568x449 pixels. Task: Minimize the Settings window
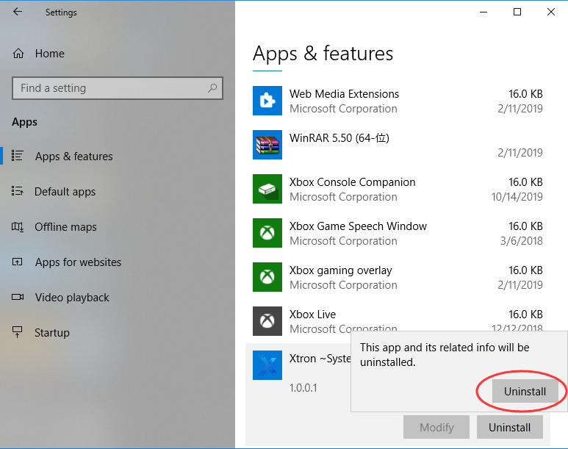tap(483, 12)
